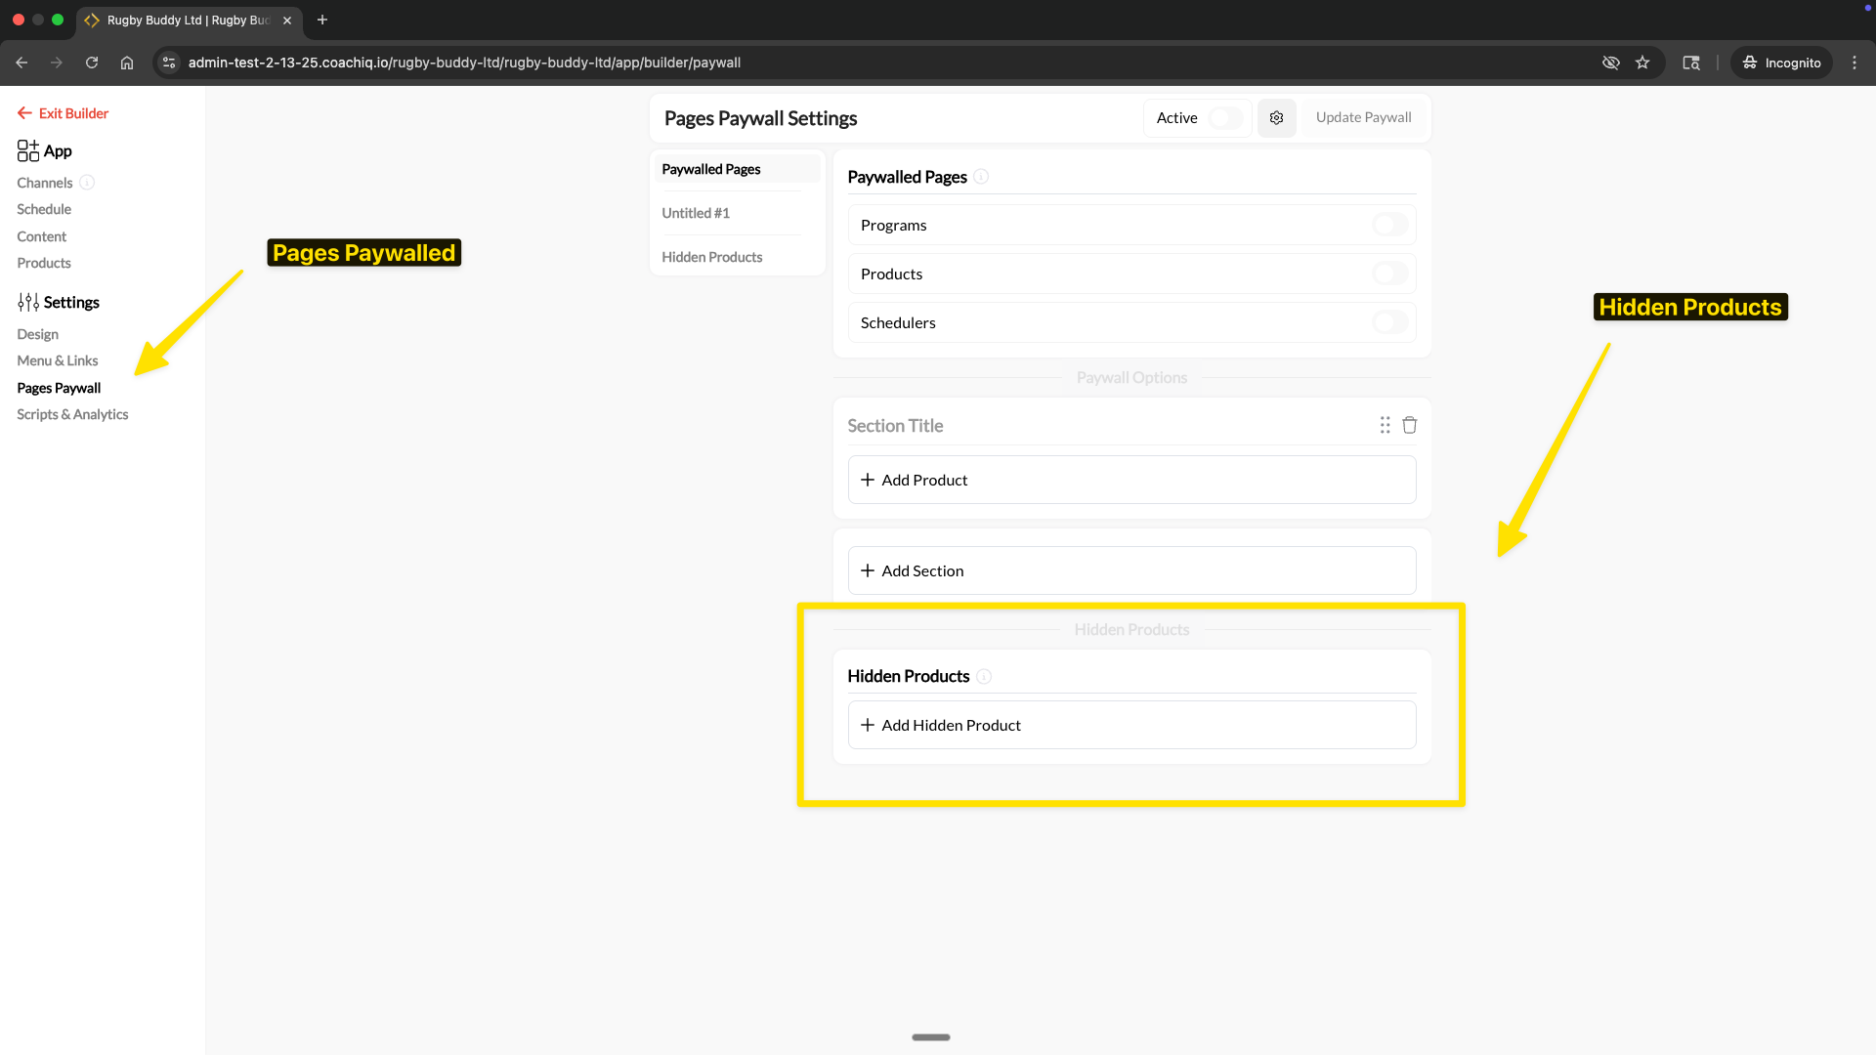Click the Schedulers row label
The image size is (1876, 1055).
click(898, 322)
